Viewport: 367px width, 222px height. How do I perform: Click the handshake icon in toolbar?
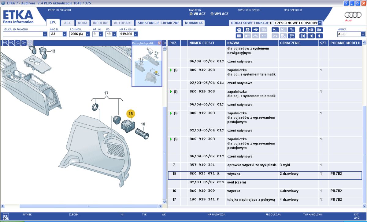point(256,30)
